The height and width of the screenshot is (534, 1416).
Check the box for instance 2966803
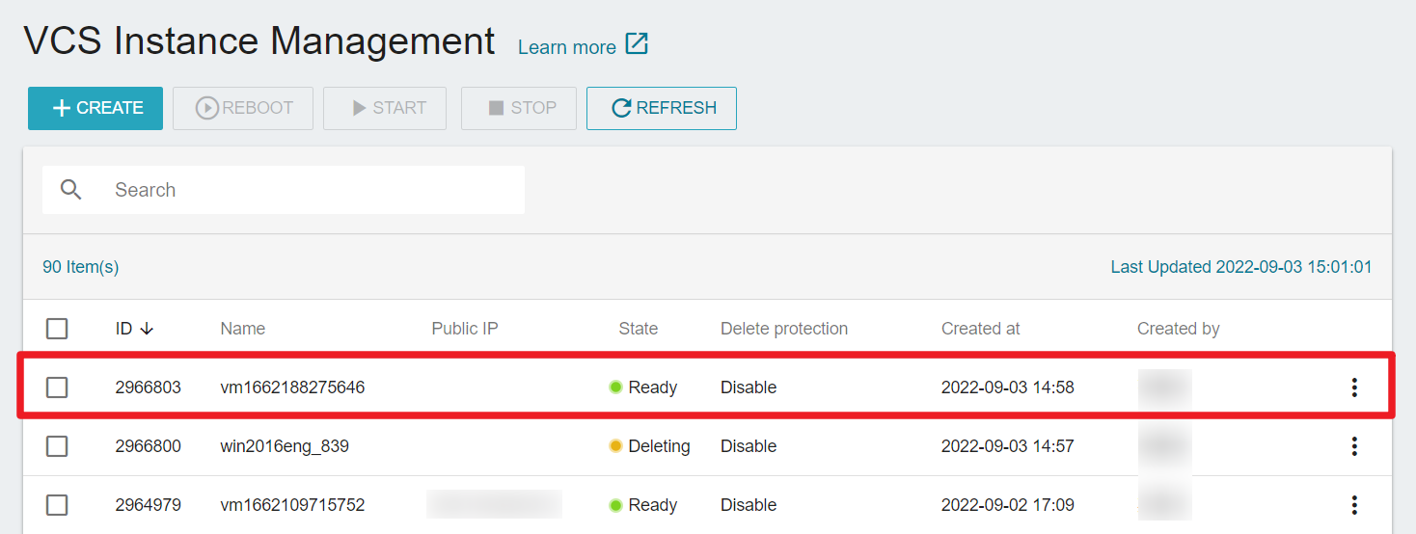pos(57,387)
